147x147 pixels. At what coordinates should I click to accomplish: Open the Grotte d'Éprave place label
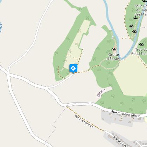[x=113, y=57]
